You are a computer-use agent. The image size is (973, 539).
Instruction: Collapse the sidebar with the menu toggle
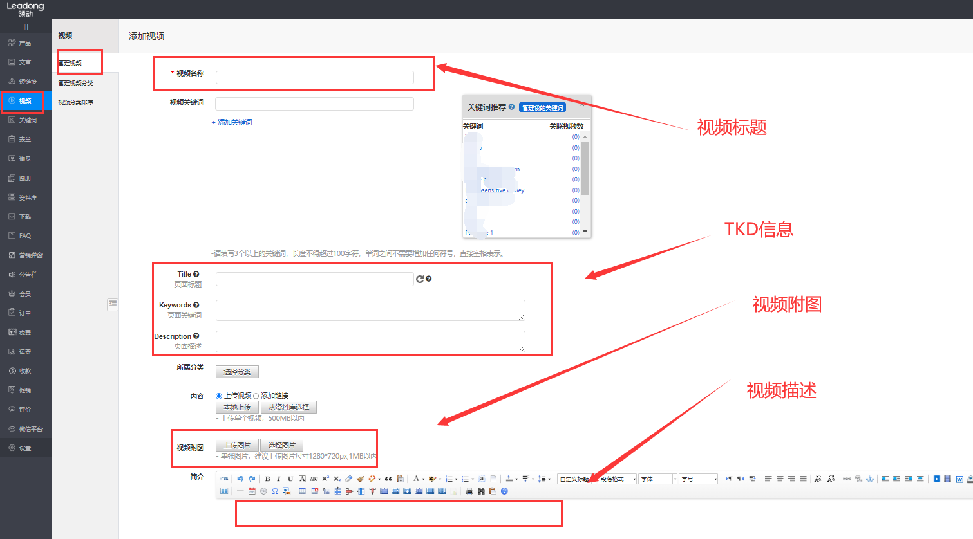point(26,26)
